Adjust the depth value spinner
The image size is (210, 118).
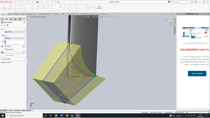(x=24, y=46)
